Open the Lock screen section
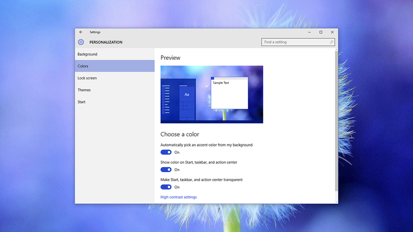The image size is (413, 232). click(115, 78)
